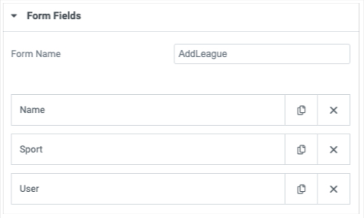Focus the Form Name input box
This screenshot has height=218, width=364.
262,54
